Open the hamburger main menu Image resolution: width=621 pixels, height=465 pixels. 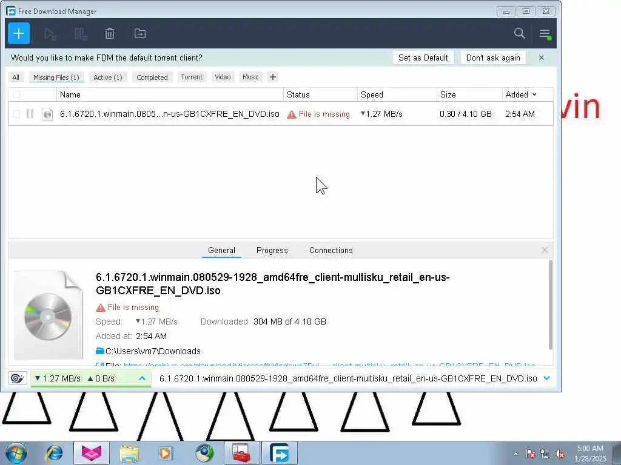coord(545,34)
